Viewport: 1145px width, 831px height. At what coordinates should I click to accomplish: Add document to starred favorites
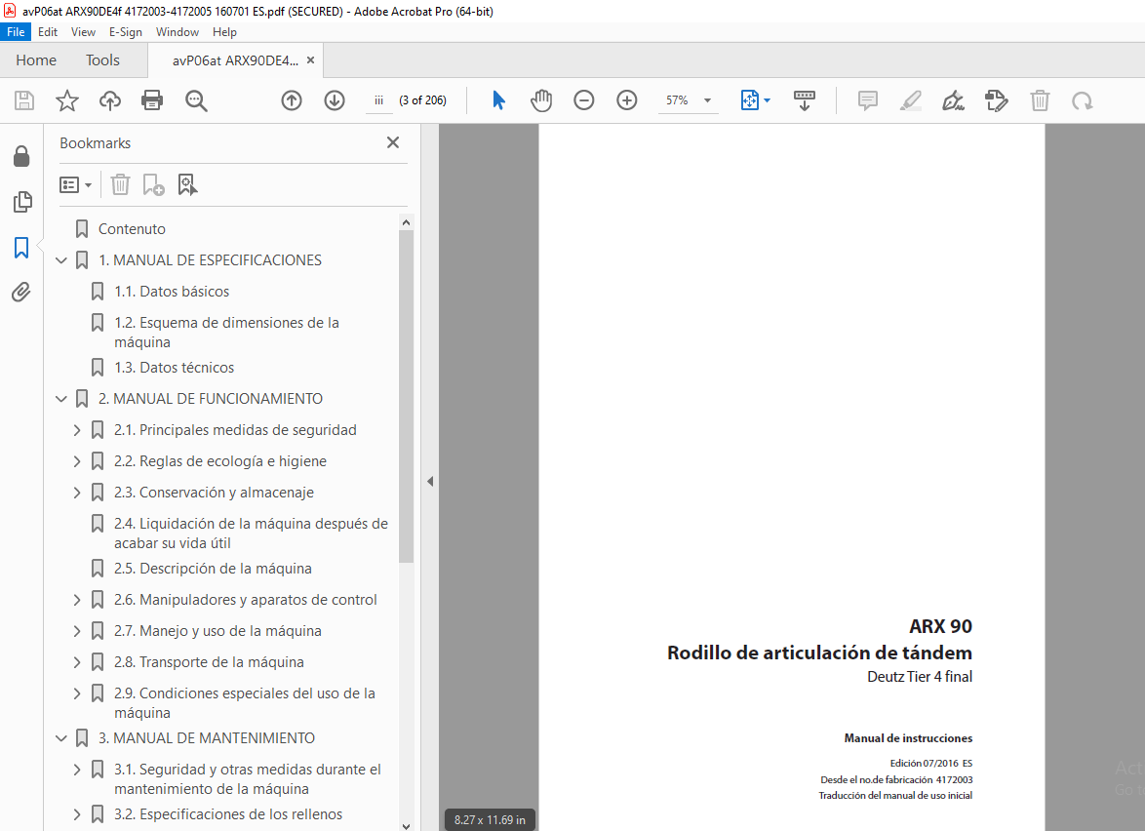67,100
